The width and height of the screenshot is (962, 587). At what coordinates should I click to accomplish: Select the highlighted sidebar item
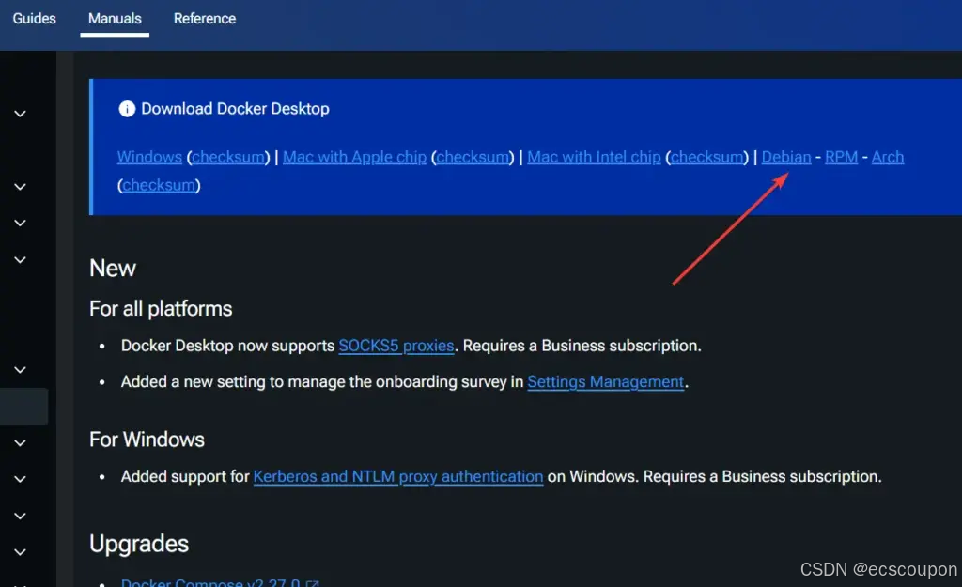tap(23, 406)
